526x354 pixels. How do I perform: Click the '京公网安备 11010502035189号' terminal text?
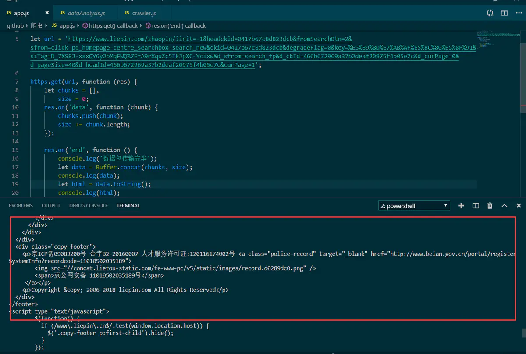(97, 275)
